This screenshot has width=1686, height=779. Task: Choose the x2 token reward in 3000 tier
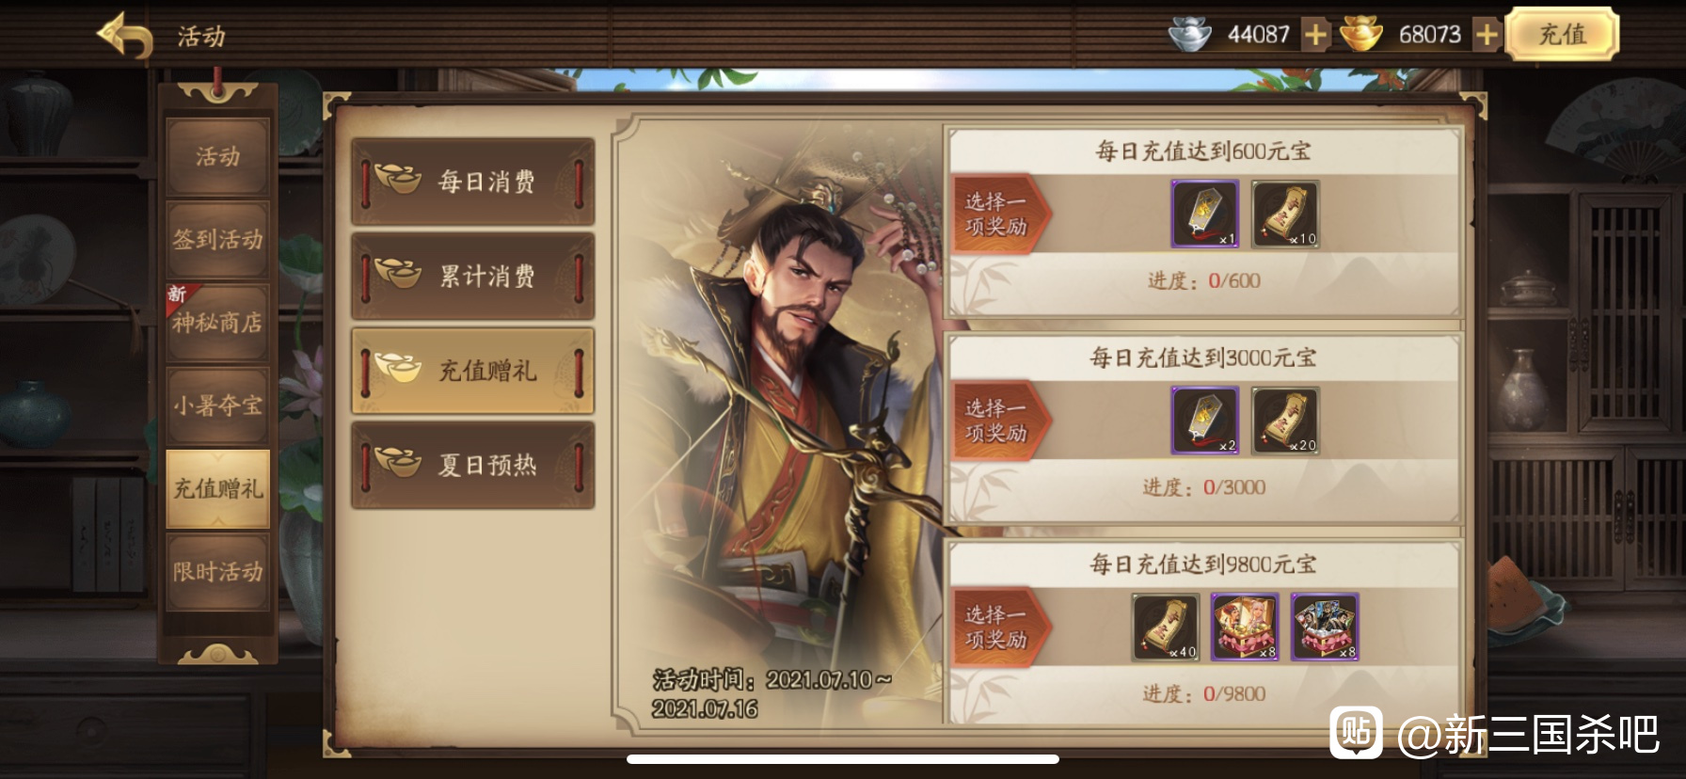pyautogui.click(x=1204, y=421)
